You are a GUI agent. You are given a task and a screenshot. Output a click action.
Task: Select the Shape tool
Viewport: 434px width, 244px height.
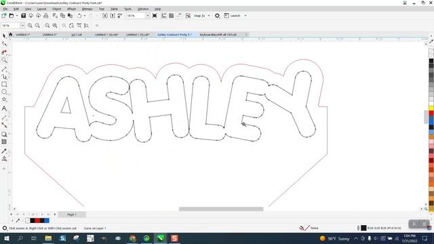click(4, 44)
